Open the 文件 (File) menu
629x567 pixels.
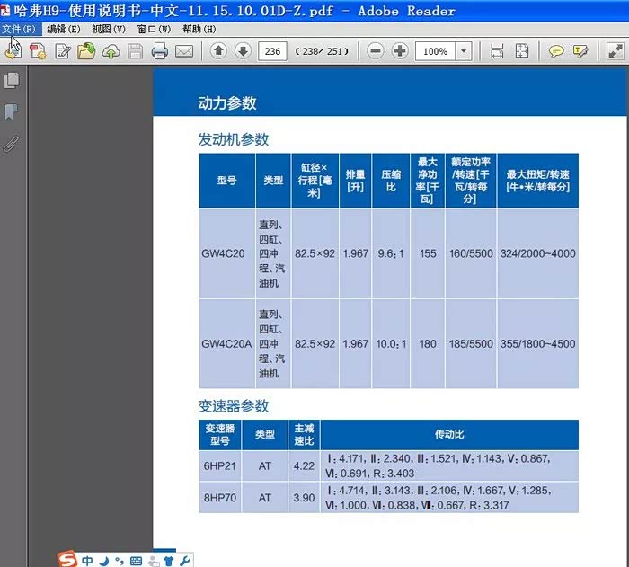pyautogui.click(x=19, y=29)
